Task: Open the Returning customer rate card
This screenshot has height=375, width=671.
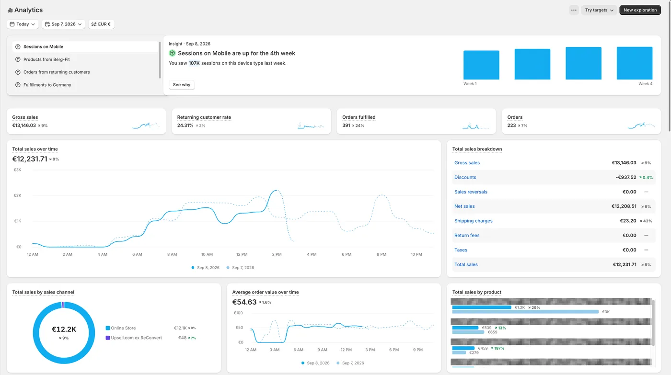Action: click(x=251, y=121)
